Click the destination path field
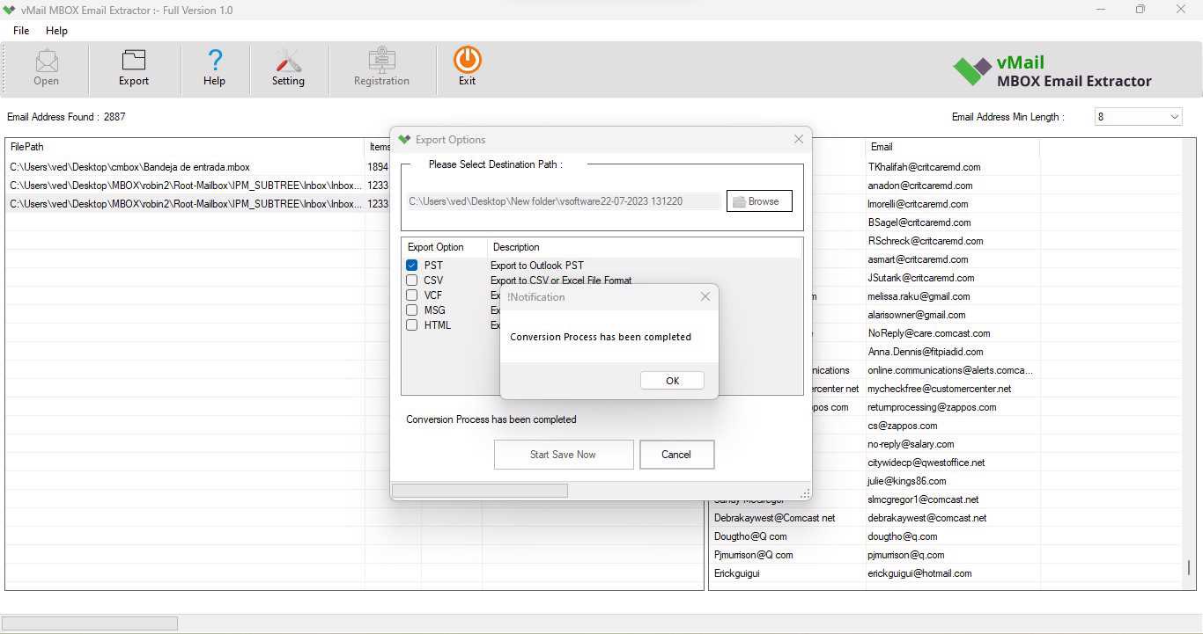This screenshot has height=634, width=1203. [565, 201]
